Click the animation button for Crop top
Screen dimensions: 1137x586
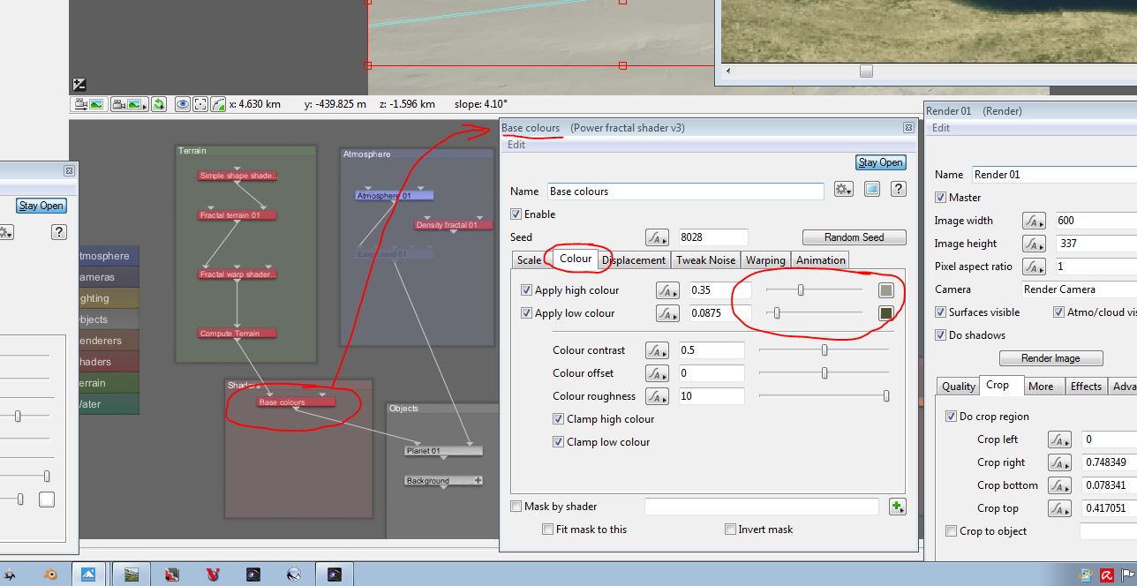(1059, 508)
